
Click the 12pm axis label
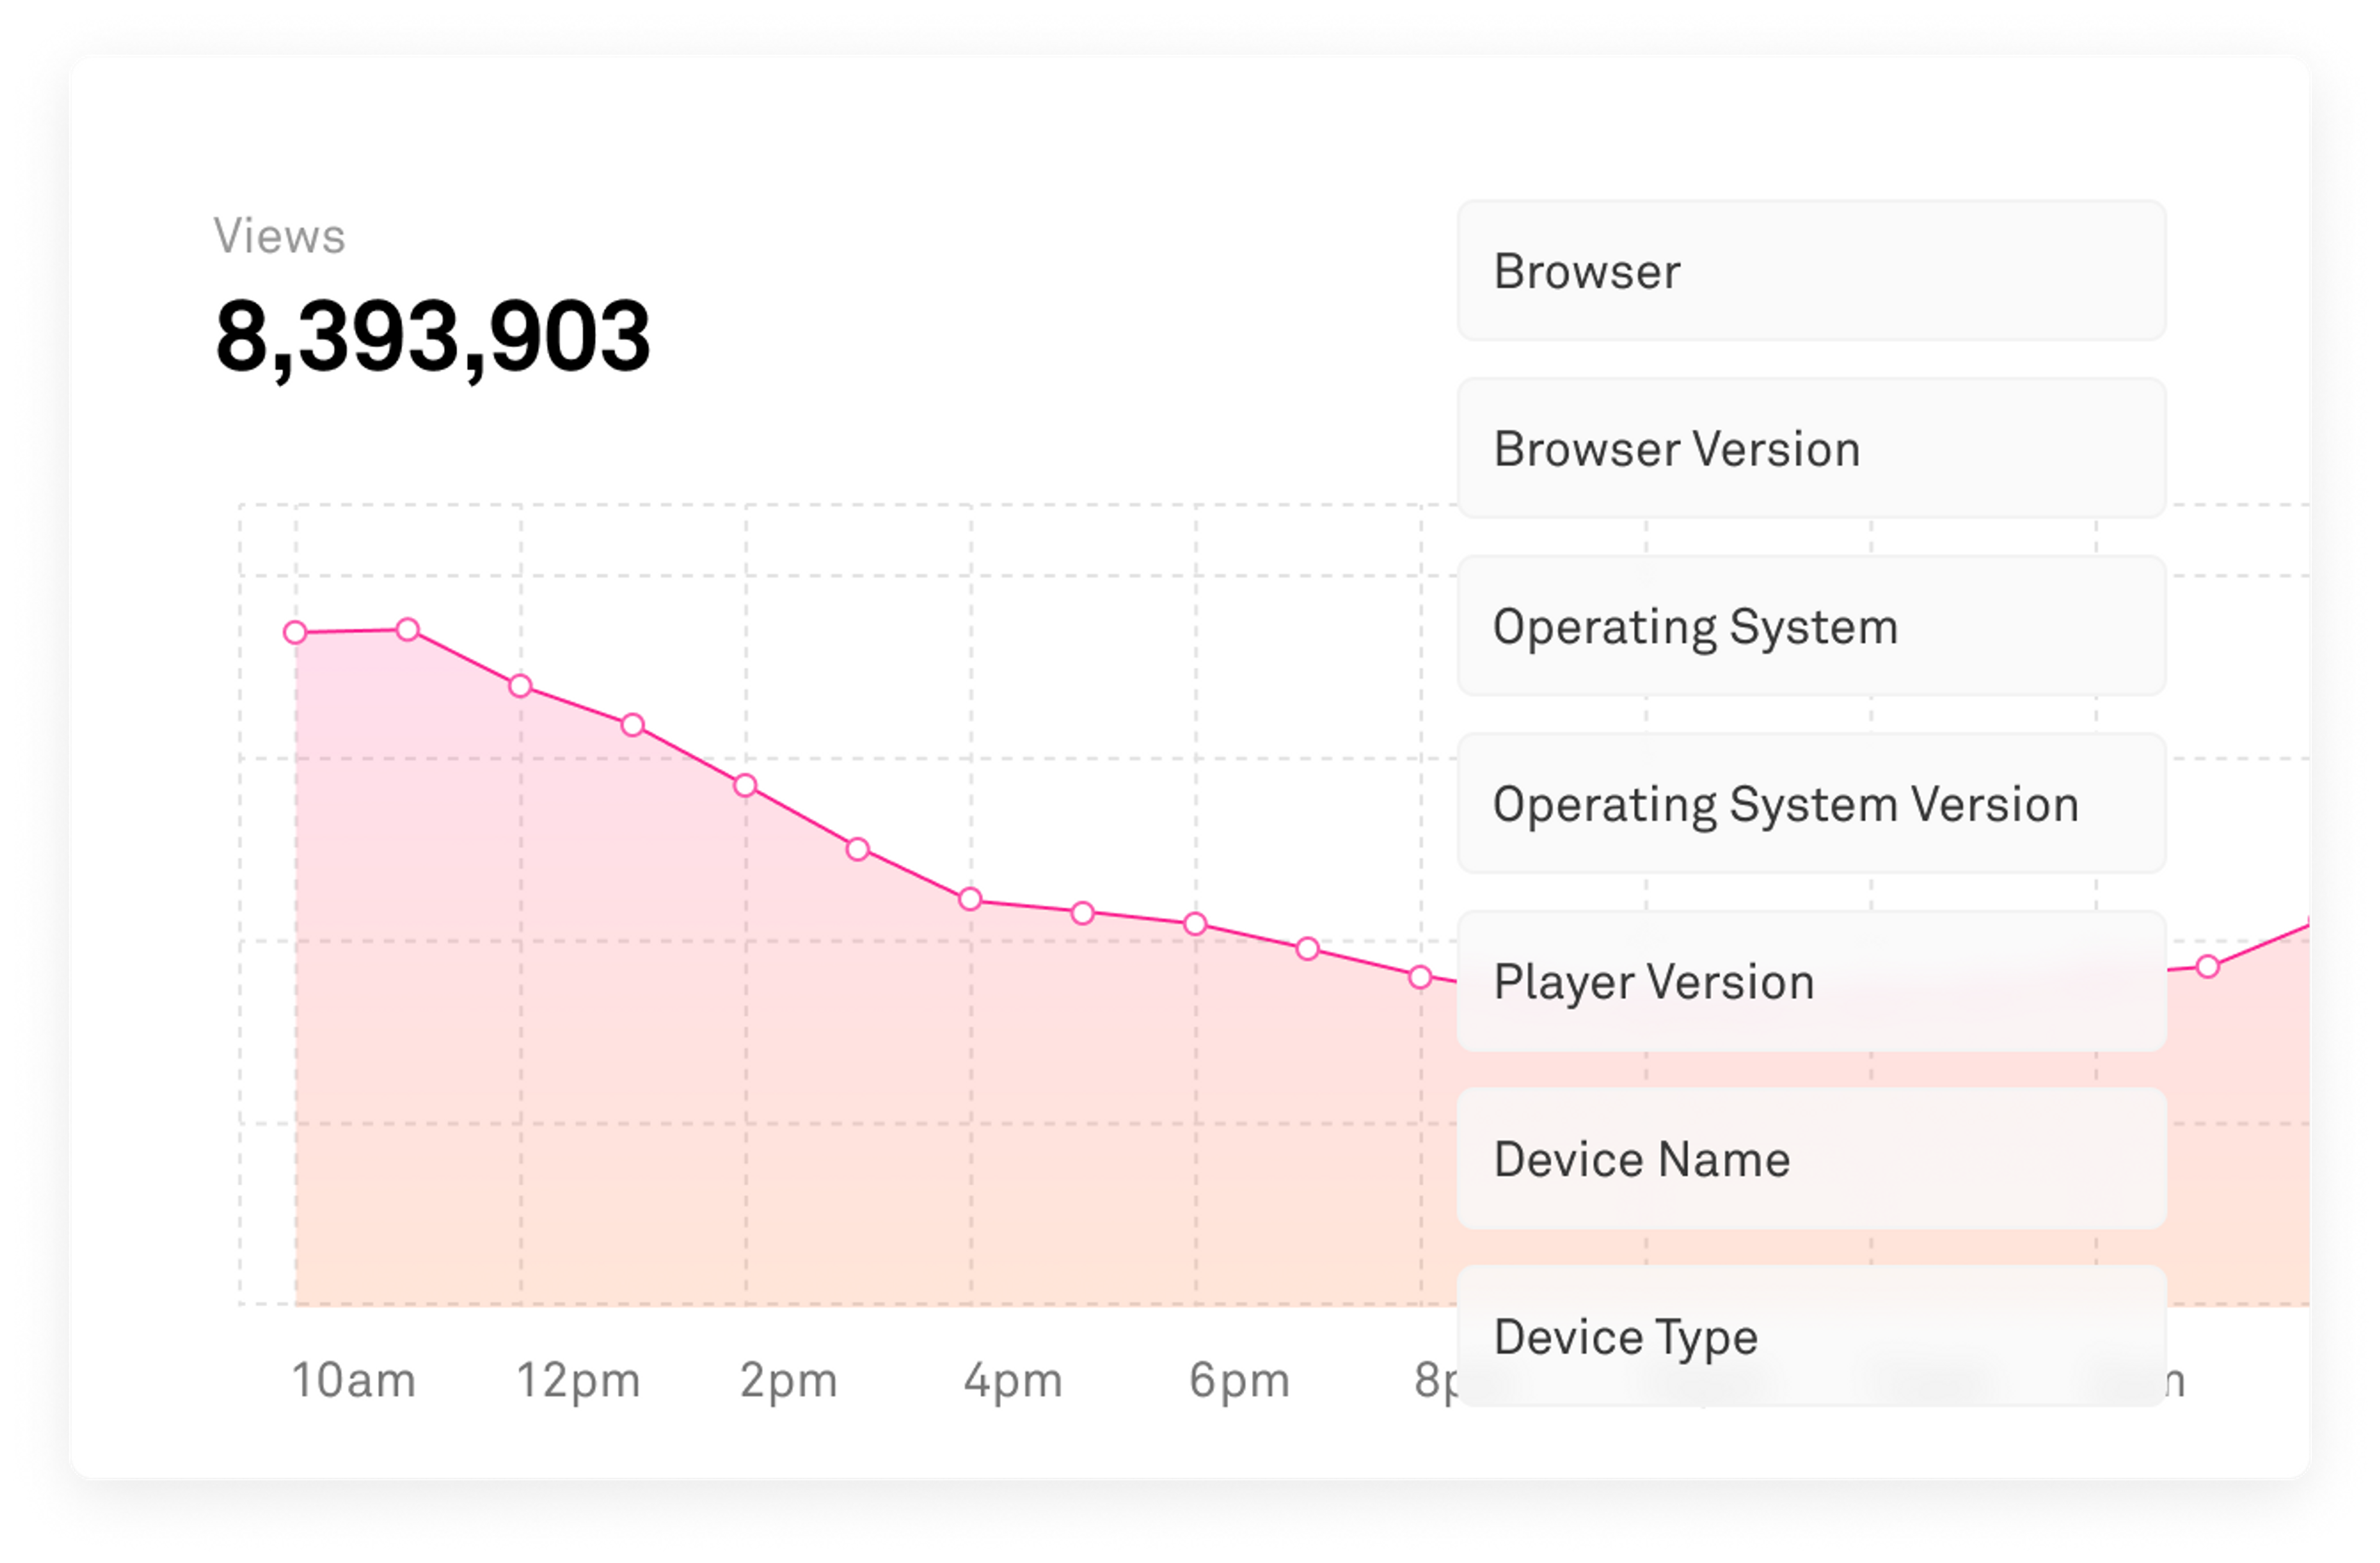[x=578, y=1380]
